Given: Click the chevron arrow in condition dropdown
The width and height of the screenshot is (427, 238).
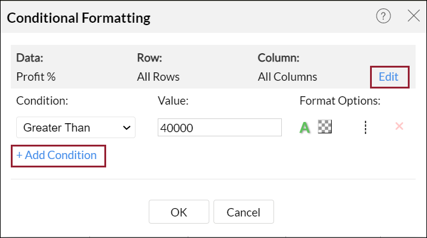Looking at the screenshot, I should pos(127,128).
